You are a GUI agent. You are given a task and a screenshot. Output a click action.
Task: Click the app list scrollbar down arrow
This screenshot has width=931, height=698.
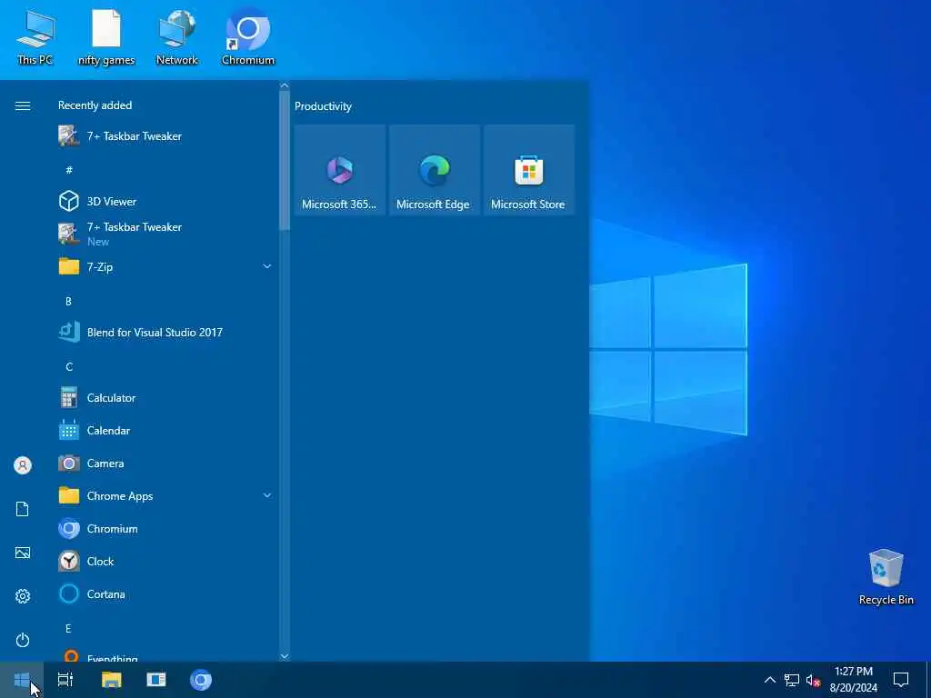click(x=285, y=656)
